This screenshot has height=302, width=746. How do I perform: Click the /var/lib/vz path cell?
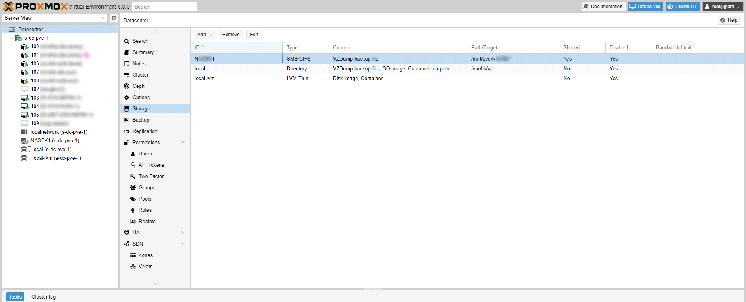tap(513, 69)
